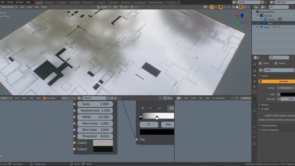This screenshot has height=166, width=295.
Task: Click the blue Z axis viewport gizmo
Action: click(242, 15)
